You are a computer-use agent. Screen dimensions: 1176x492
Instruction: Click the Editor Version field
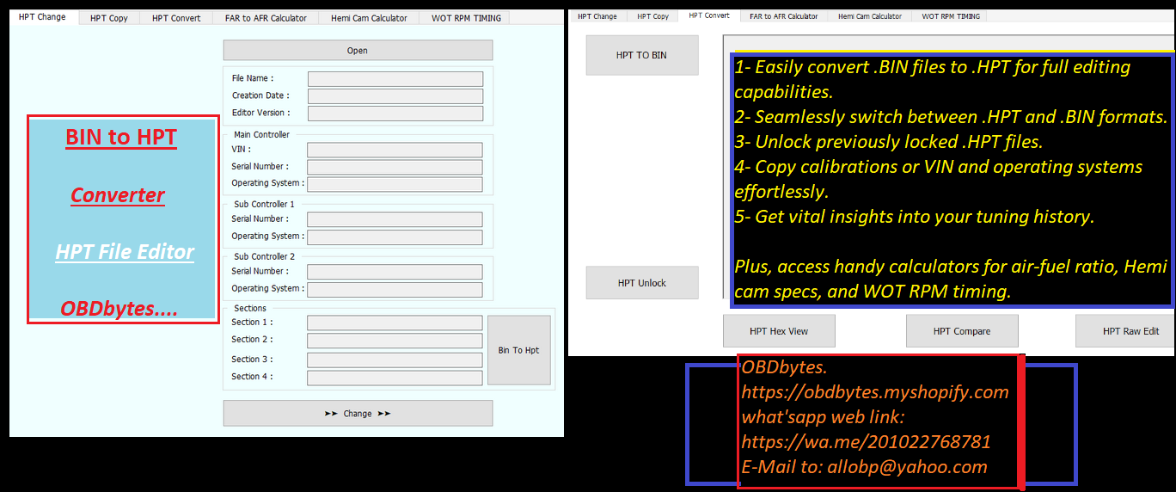(x=395, y=114)
